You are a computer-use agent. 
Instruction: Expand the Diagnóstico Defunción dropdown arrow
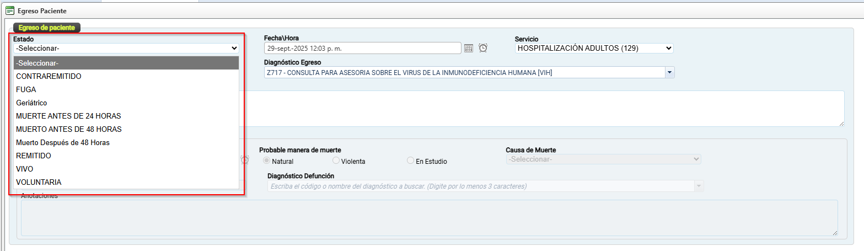(699, 186)
